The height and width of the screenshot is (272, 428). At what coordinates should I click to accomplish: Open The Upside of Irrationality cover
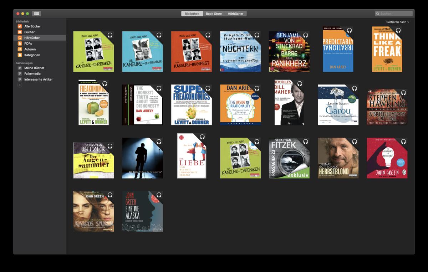pyautogui.click(x=240, y=105)
